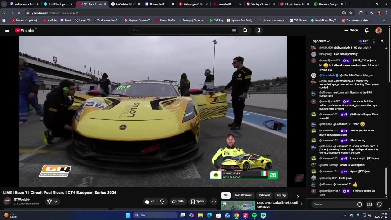Share the video with Dela
Viewport: 391px width, 220px height.
click(x=177, y=201)
